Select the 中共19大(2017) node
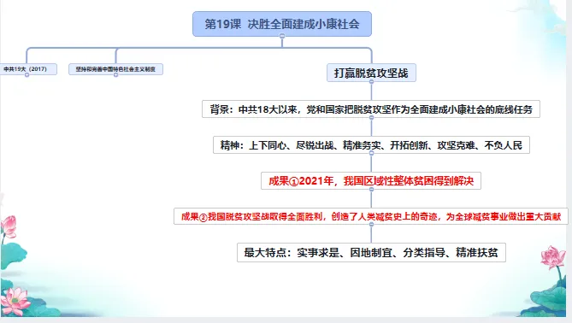 28,69
